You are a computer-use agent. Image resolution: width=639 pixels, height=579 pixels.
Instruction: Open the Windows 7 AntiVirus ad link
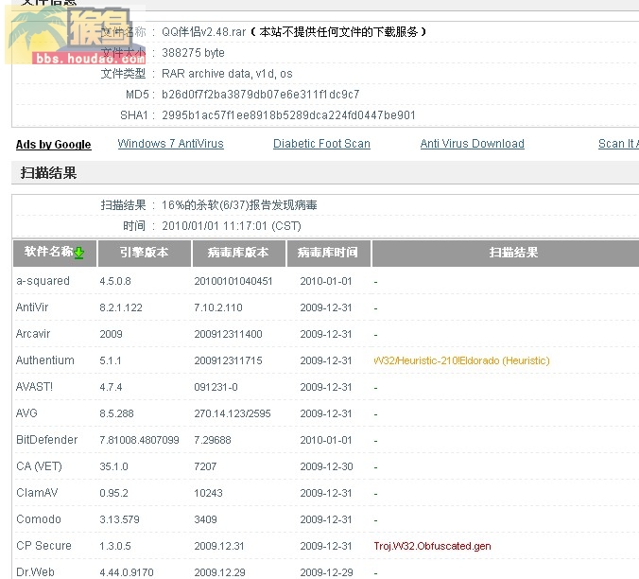coord(170,144)
